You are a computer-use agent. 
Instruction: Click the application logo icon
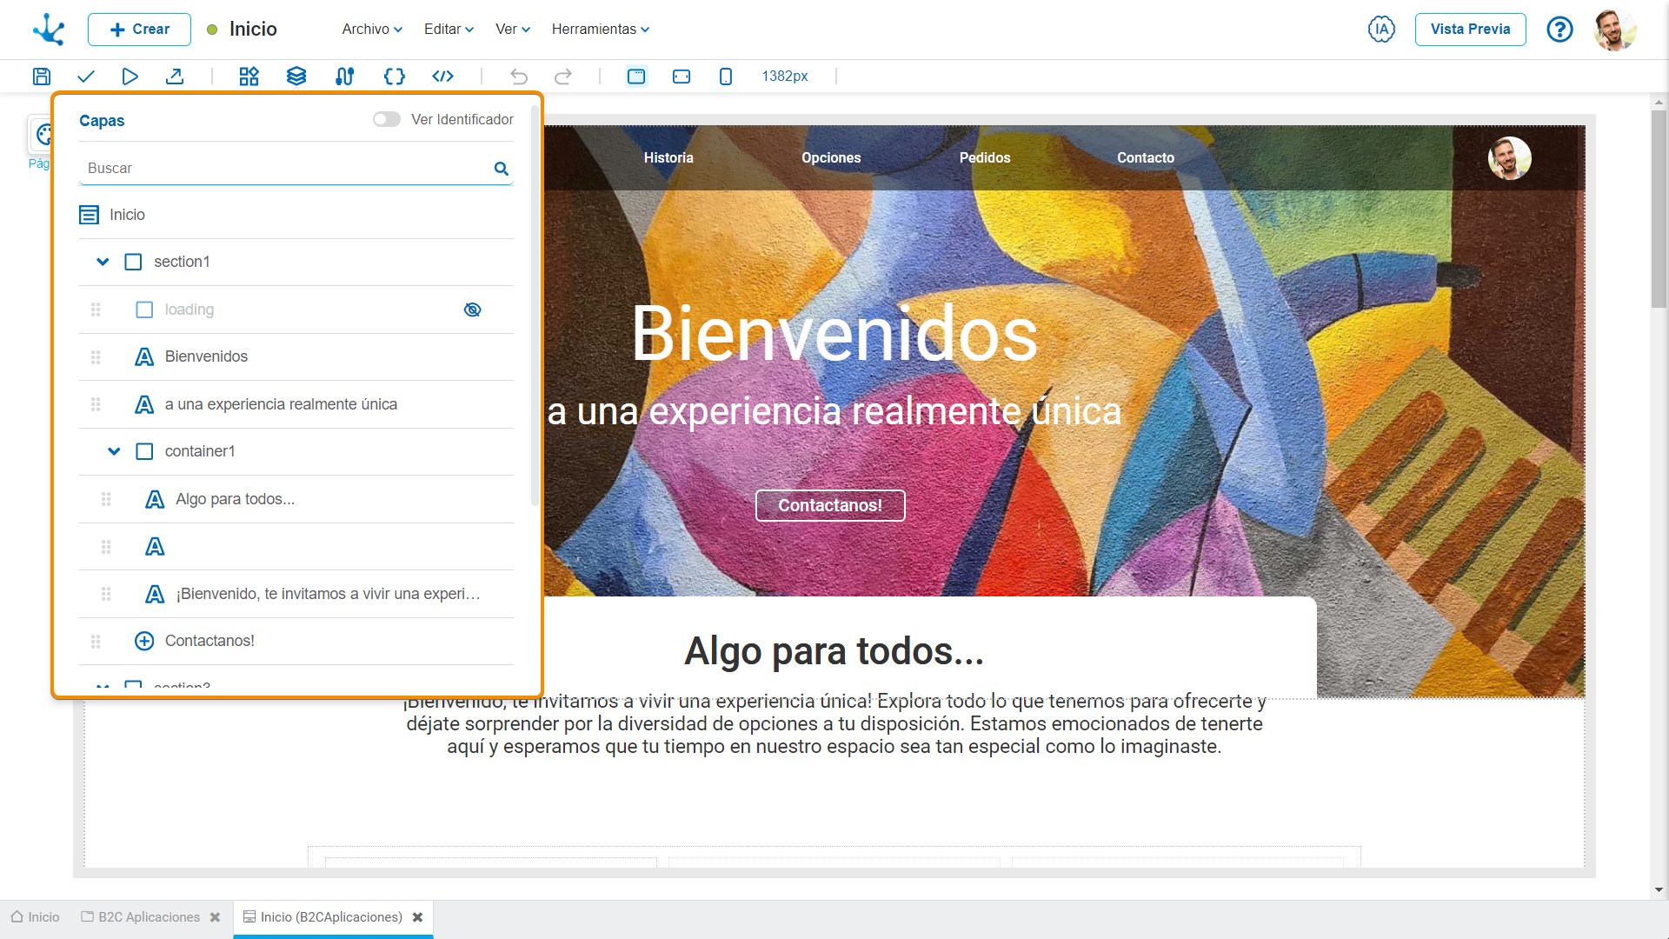click(x=49, y=29)
